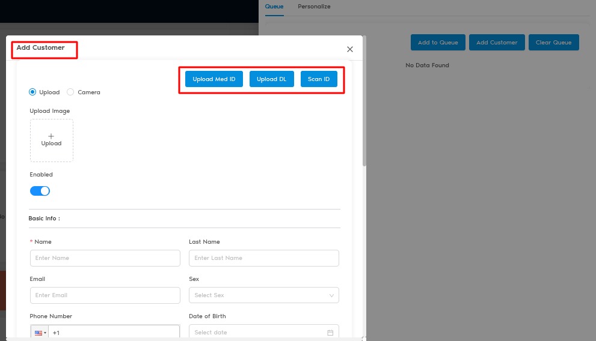596x341 pixels.
Task: Click the 'Upload Image' label
Action: pyautogui.click(x=50, y=110)
